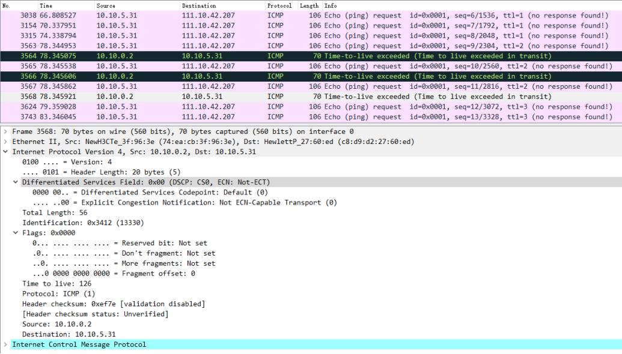Select the Version: 4 field line
The height and width of the screenshot is (354, 622).
tap(67, 162)
